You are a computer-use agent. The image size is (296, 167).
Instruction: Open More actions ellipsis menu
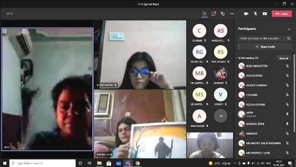(x=232, y=14)
